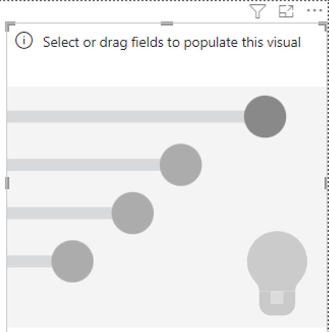This screenshot has width=329, height=332.
Task: Select the third lollipop circle from top
Action: click(x=133, y=213)
